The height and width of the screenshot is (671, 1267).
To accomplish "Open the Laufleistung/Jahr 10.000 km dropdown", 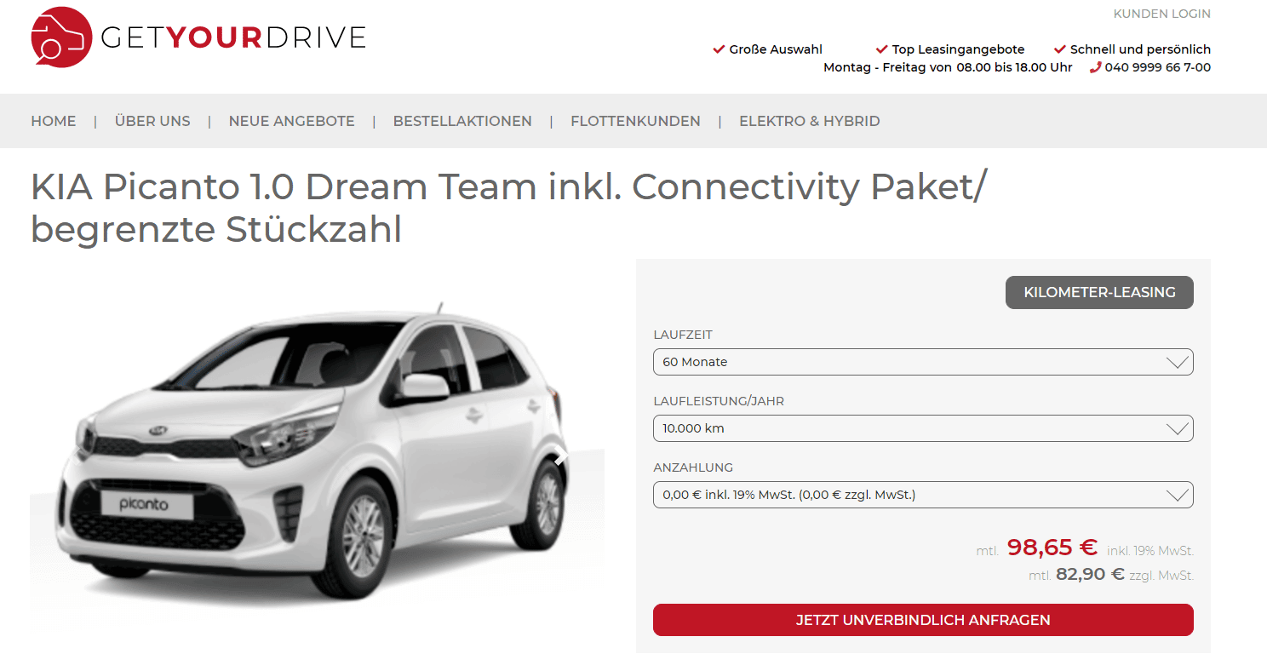I will [923, 428].
